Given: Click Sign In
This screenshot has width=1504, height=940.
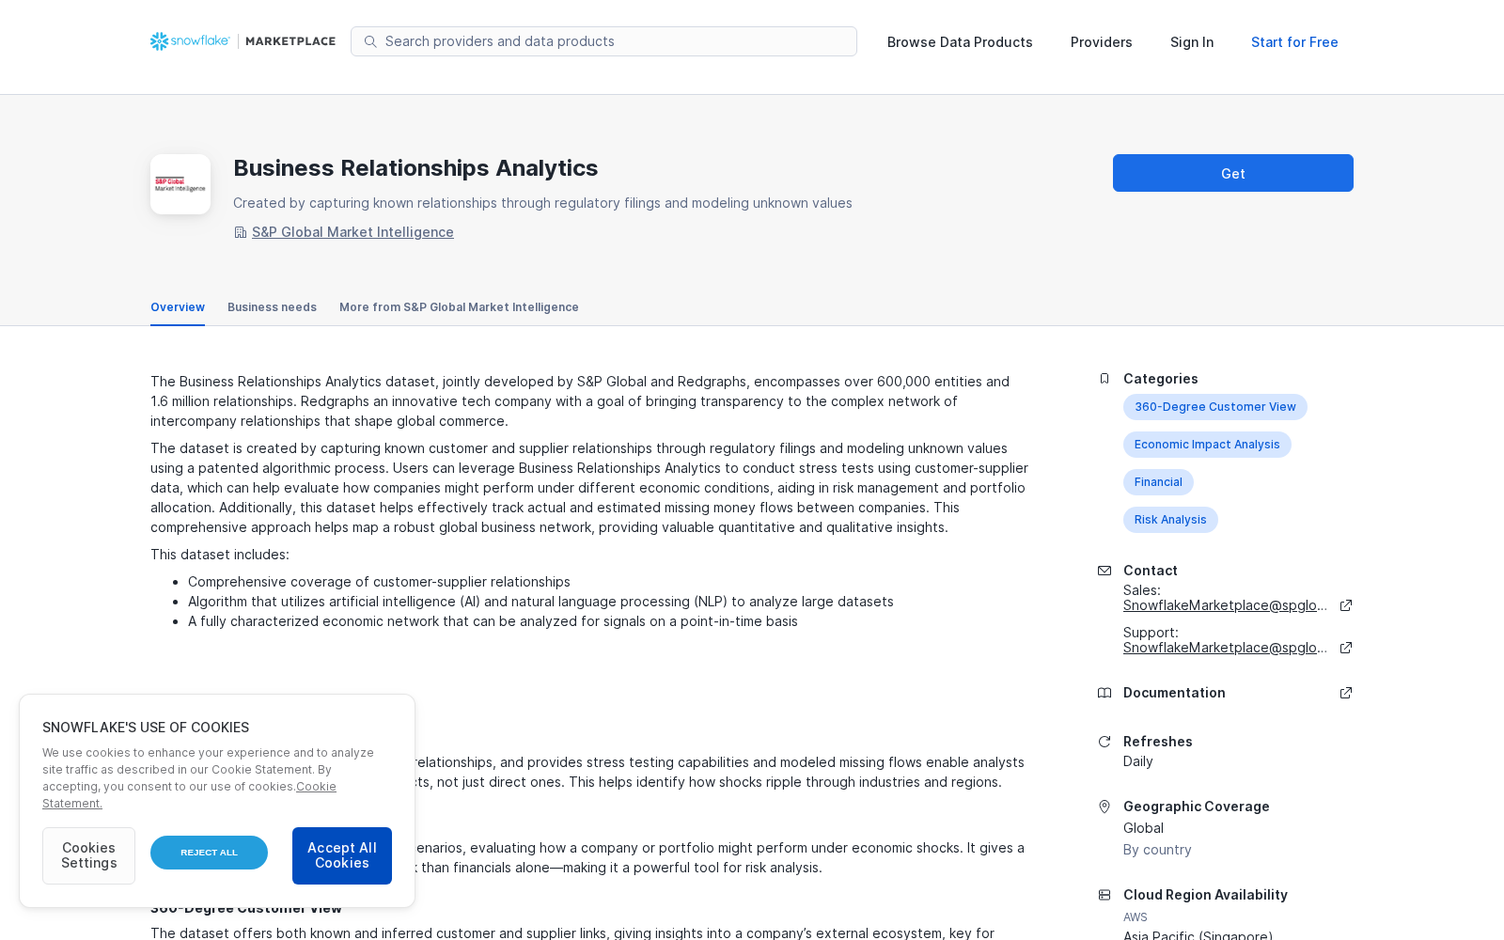Looking at the screenshot, I should (x=1192, y=42).
